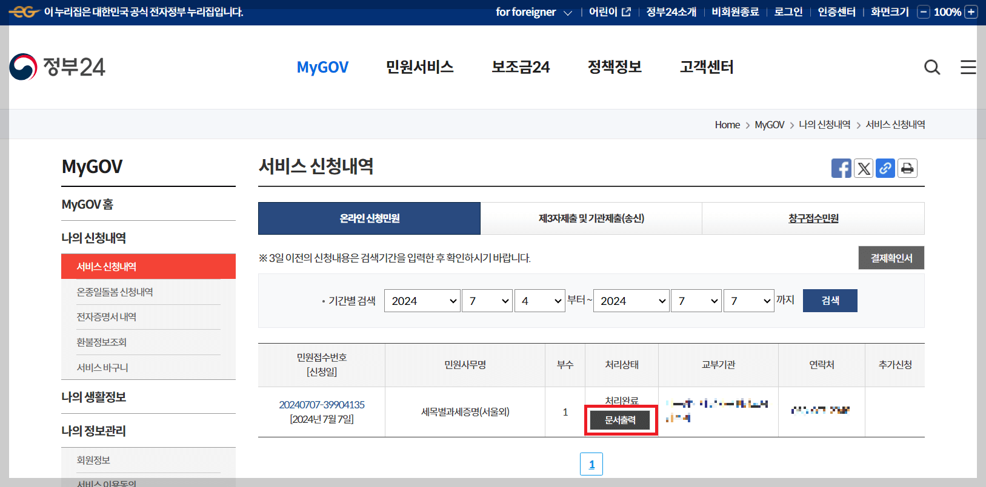
Task: Open the start month 7 dropdown
Action: coord(487,301)
